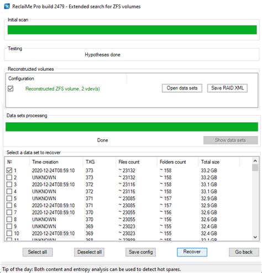Mark the data set 8 checkbox
Image resolution: width=262 pixels, height=273 pixels.
[x=9, y=219]
